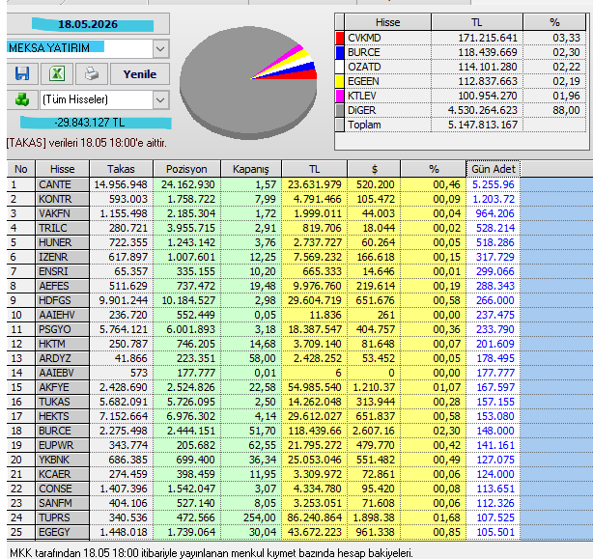
Task: Select the AAIEBV stock cell
Action: pos(63,373)
